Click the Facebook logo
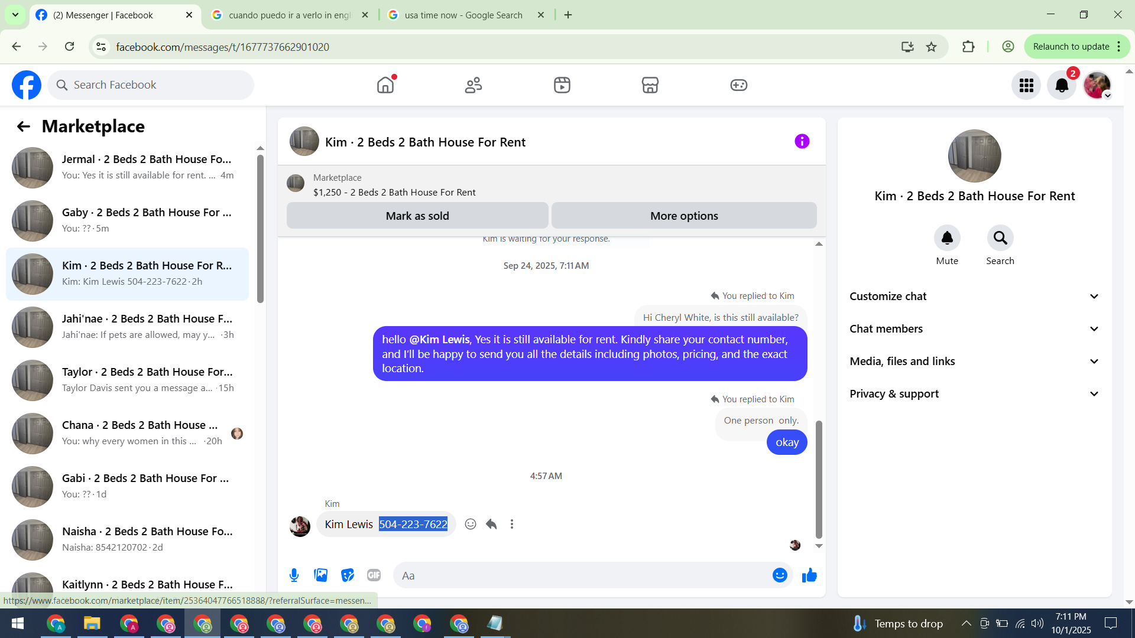Image resolution: width=1135 pixels, height=638 pixels. coord(27,85)
